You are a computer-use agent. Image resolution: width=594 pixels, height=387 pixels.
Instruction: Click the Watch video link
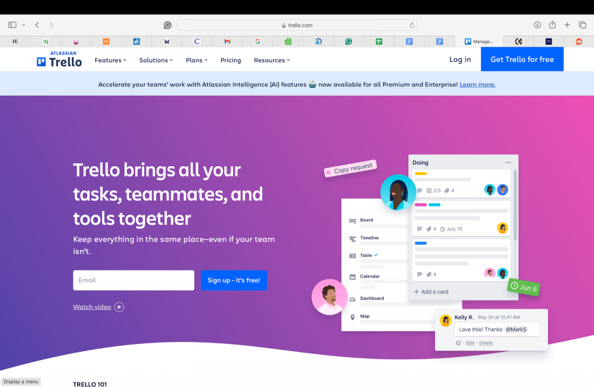point(92,307)
